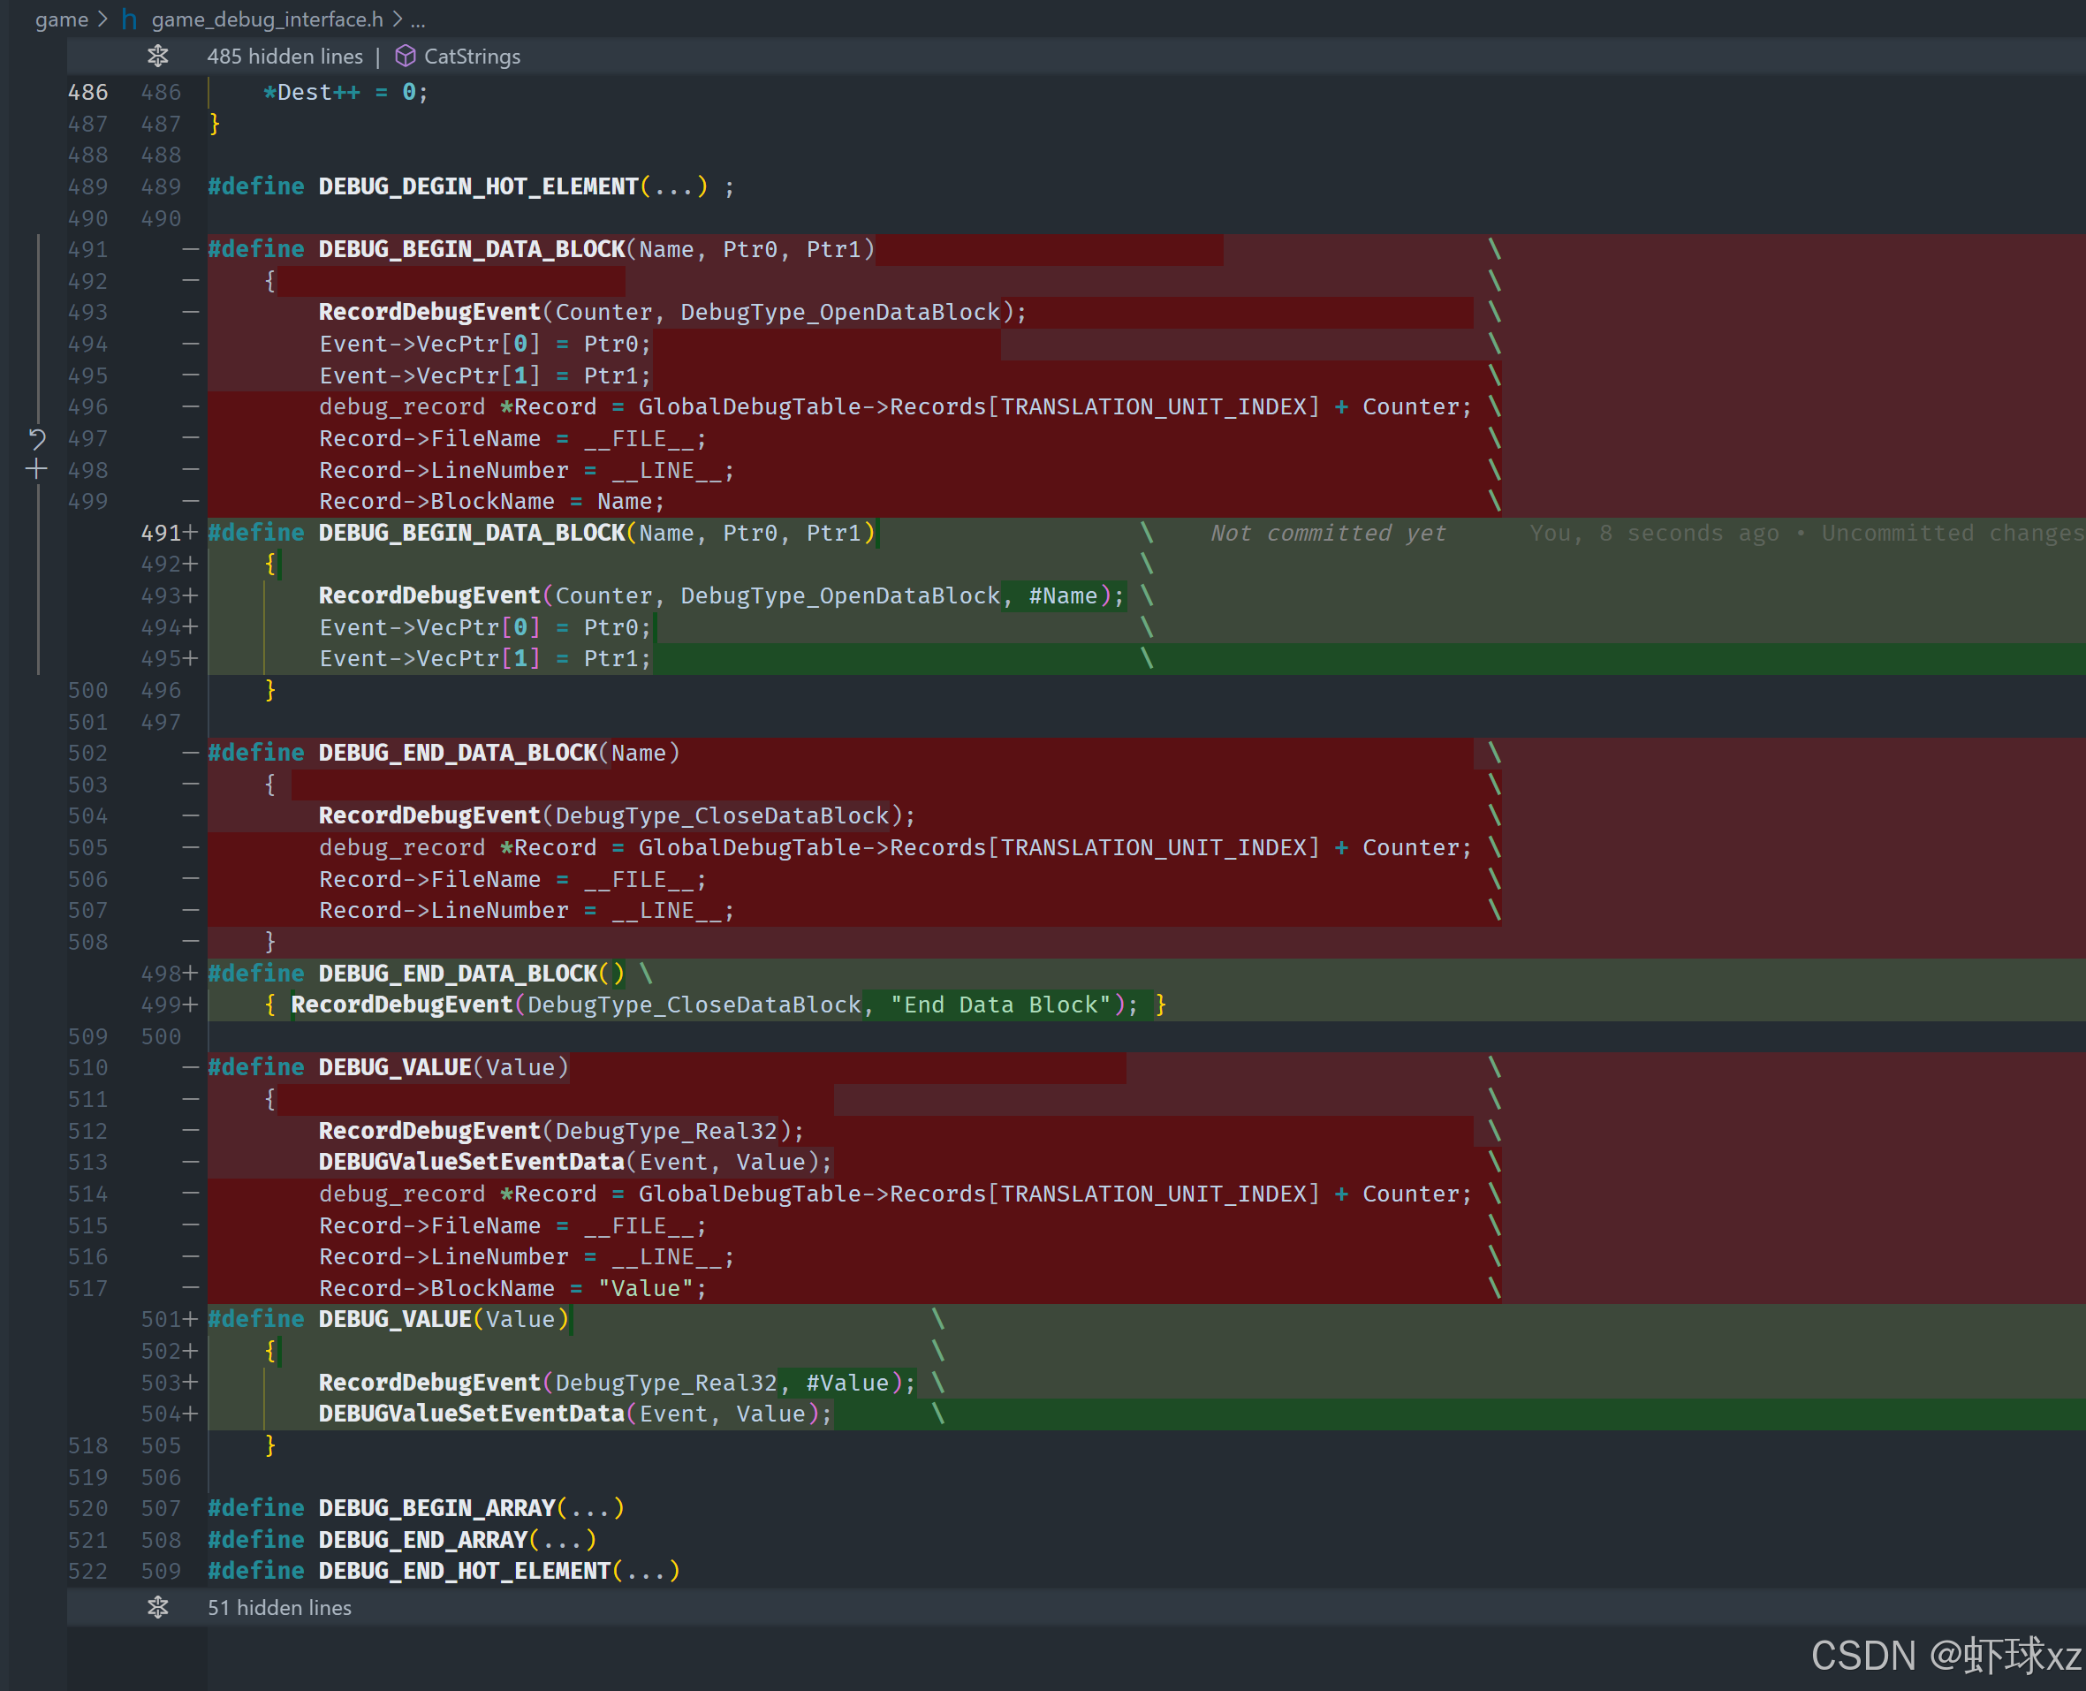The height and width of the screenshot is (1691, 2086).
Task: Click the minus marker at removed line 491
Action: [x=191, y=249]
